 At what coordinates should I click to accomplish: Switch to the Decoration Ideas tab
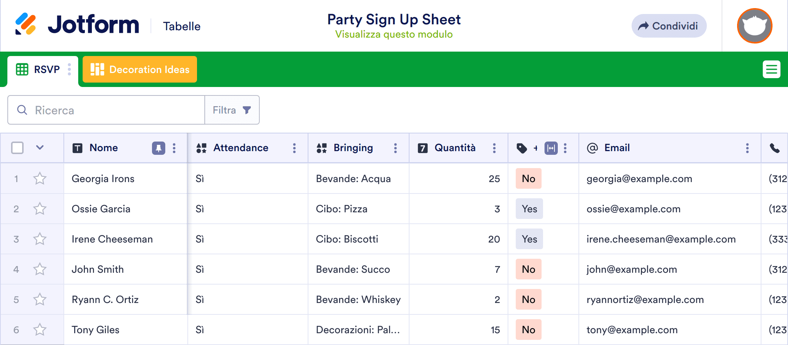[x=140, y=69]
